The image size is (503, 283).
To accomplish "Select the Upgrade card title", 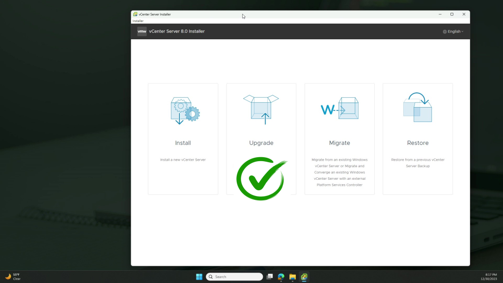I will tap(261, 143).
